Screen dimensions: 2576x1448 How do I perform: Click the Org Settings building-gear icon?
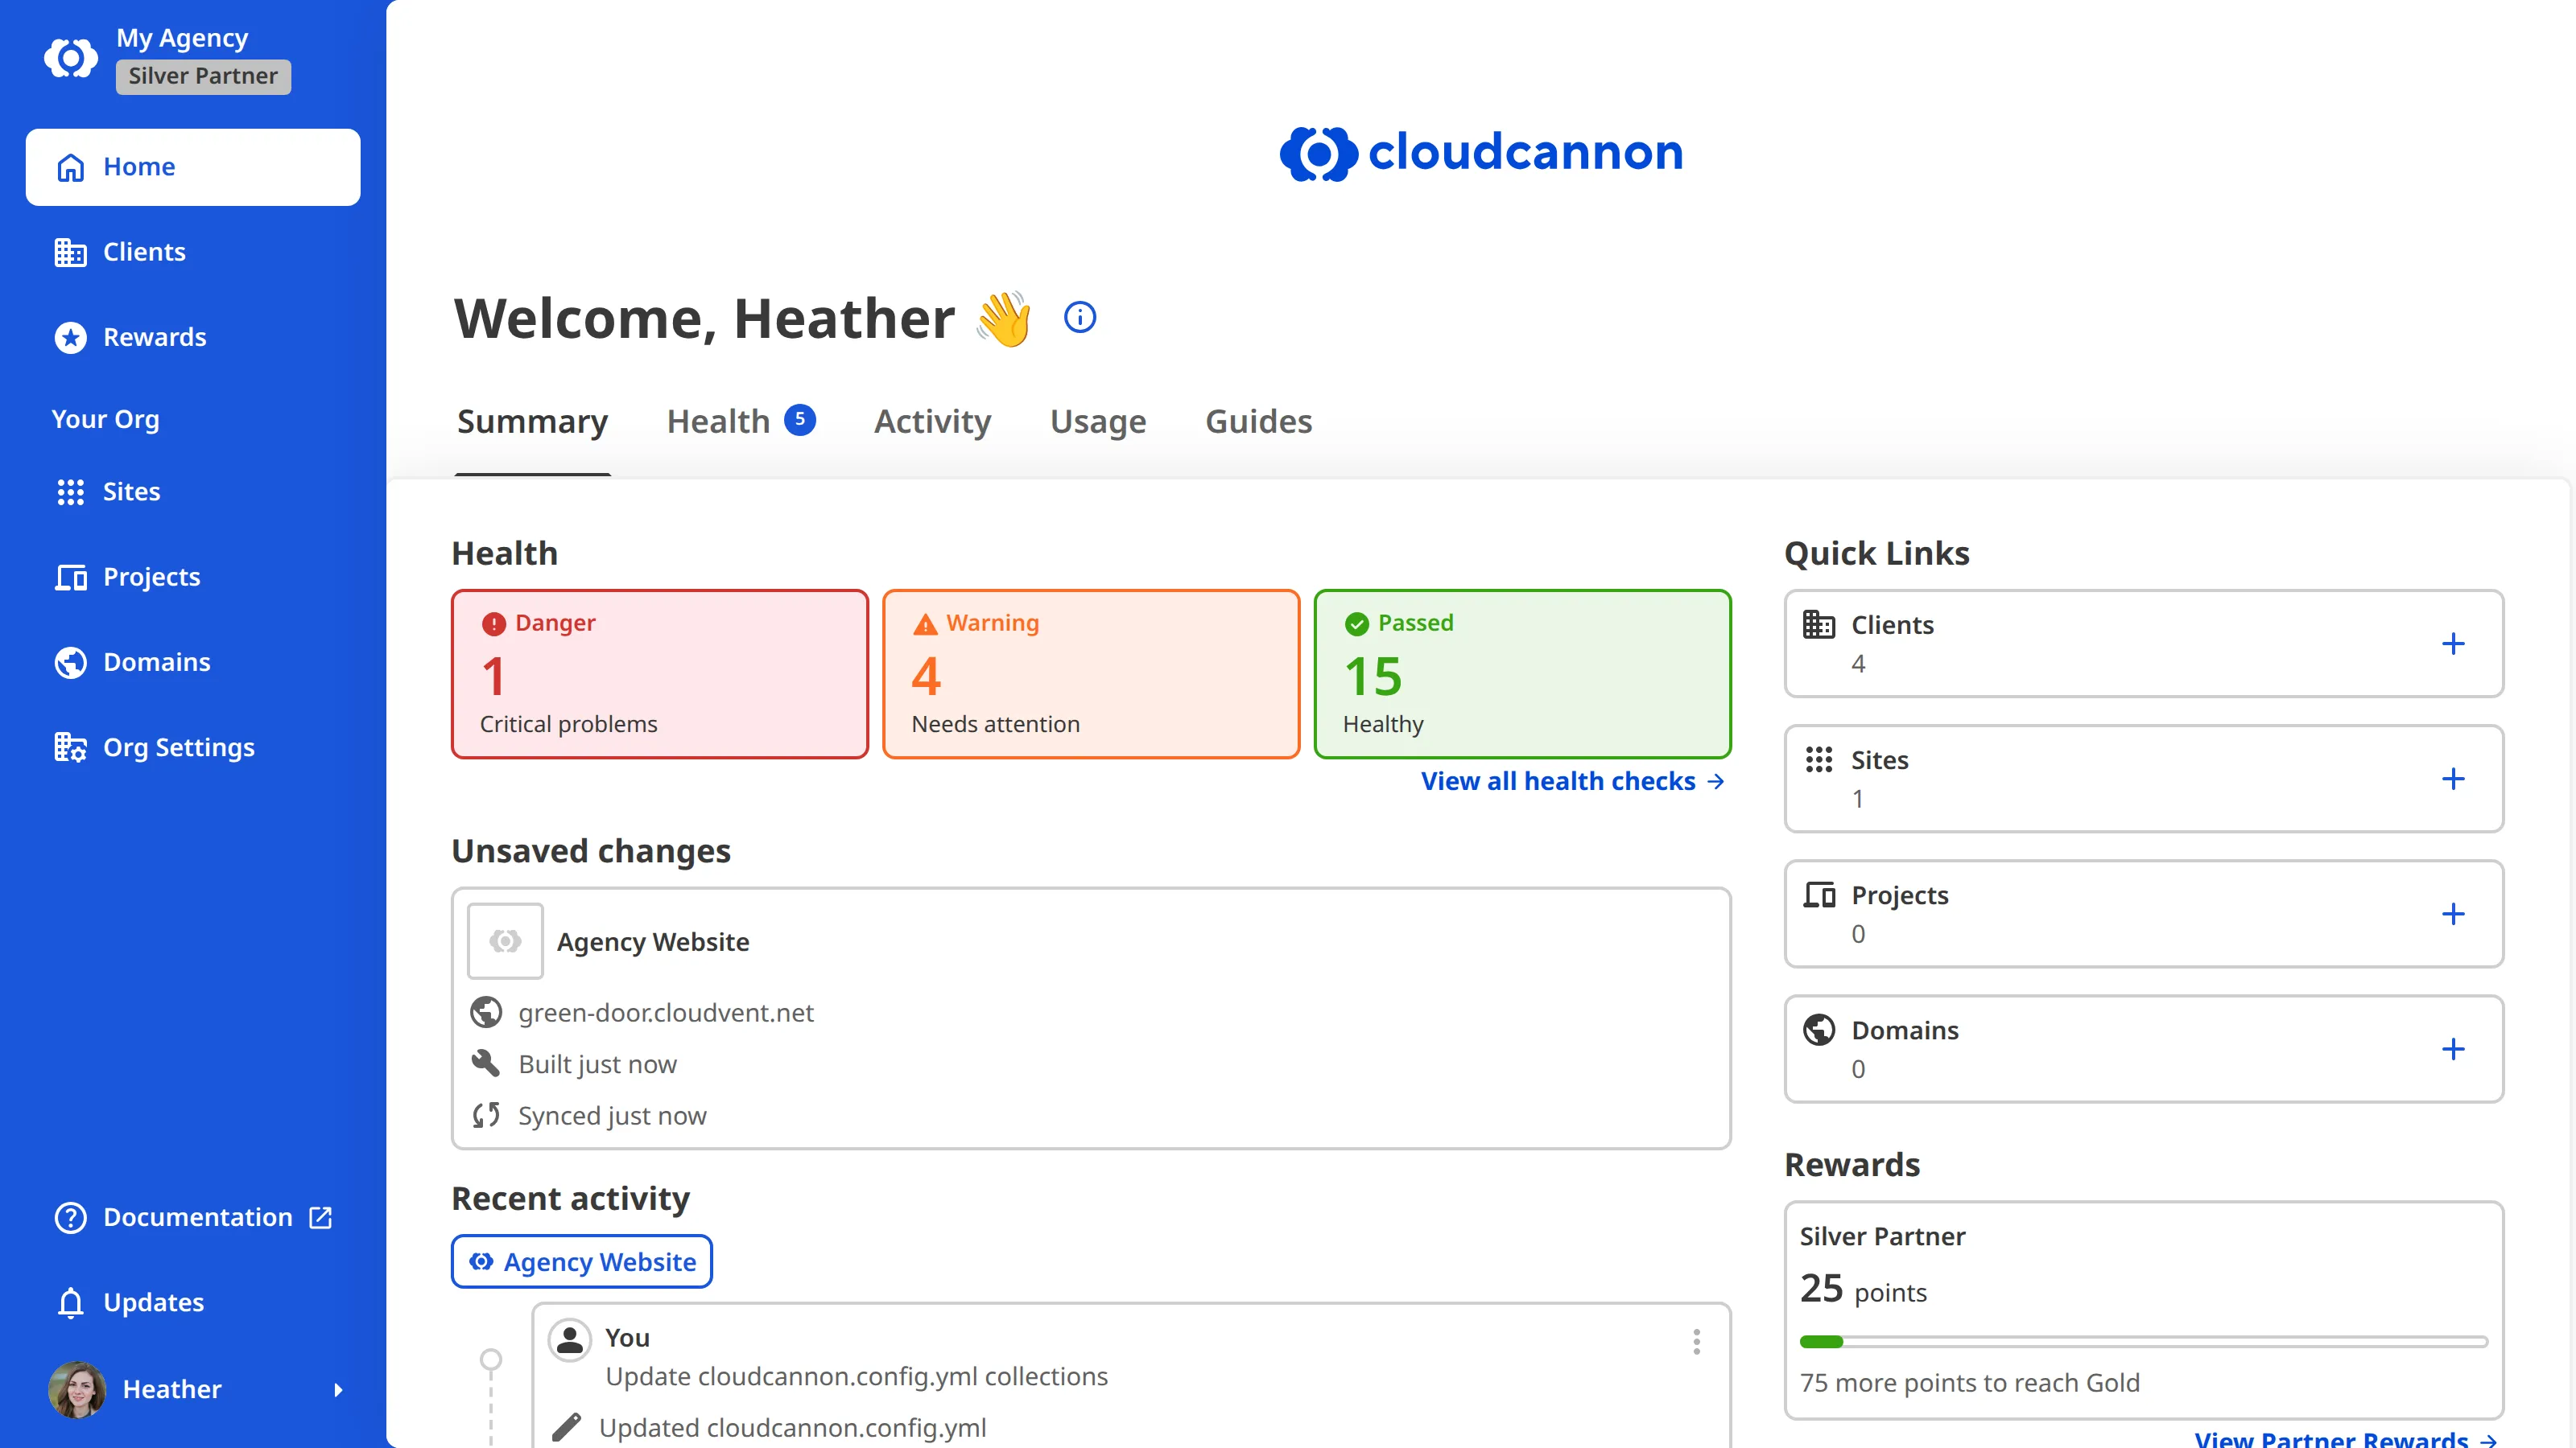pyautogui.click(x=70, y=747)
